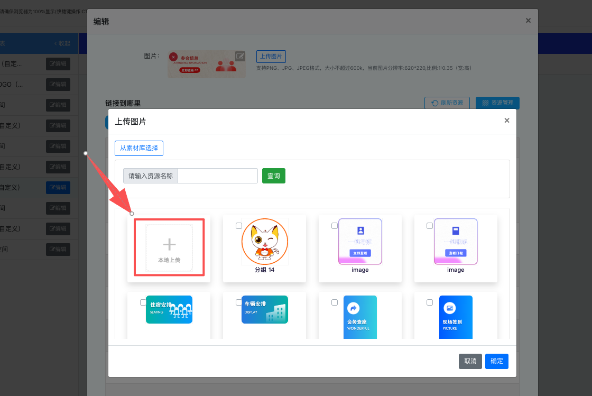Collapse the left sidebar via 收起
The height and width of the screenshot is (396, 592).
(62, 43)
